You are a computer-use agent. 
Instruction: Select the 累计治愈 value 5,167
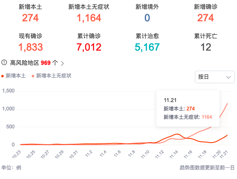point(147,47)
